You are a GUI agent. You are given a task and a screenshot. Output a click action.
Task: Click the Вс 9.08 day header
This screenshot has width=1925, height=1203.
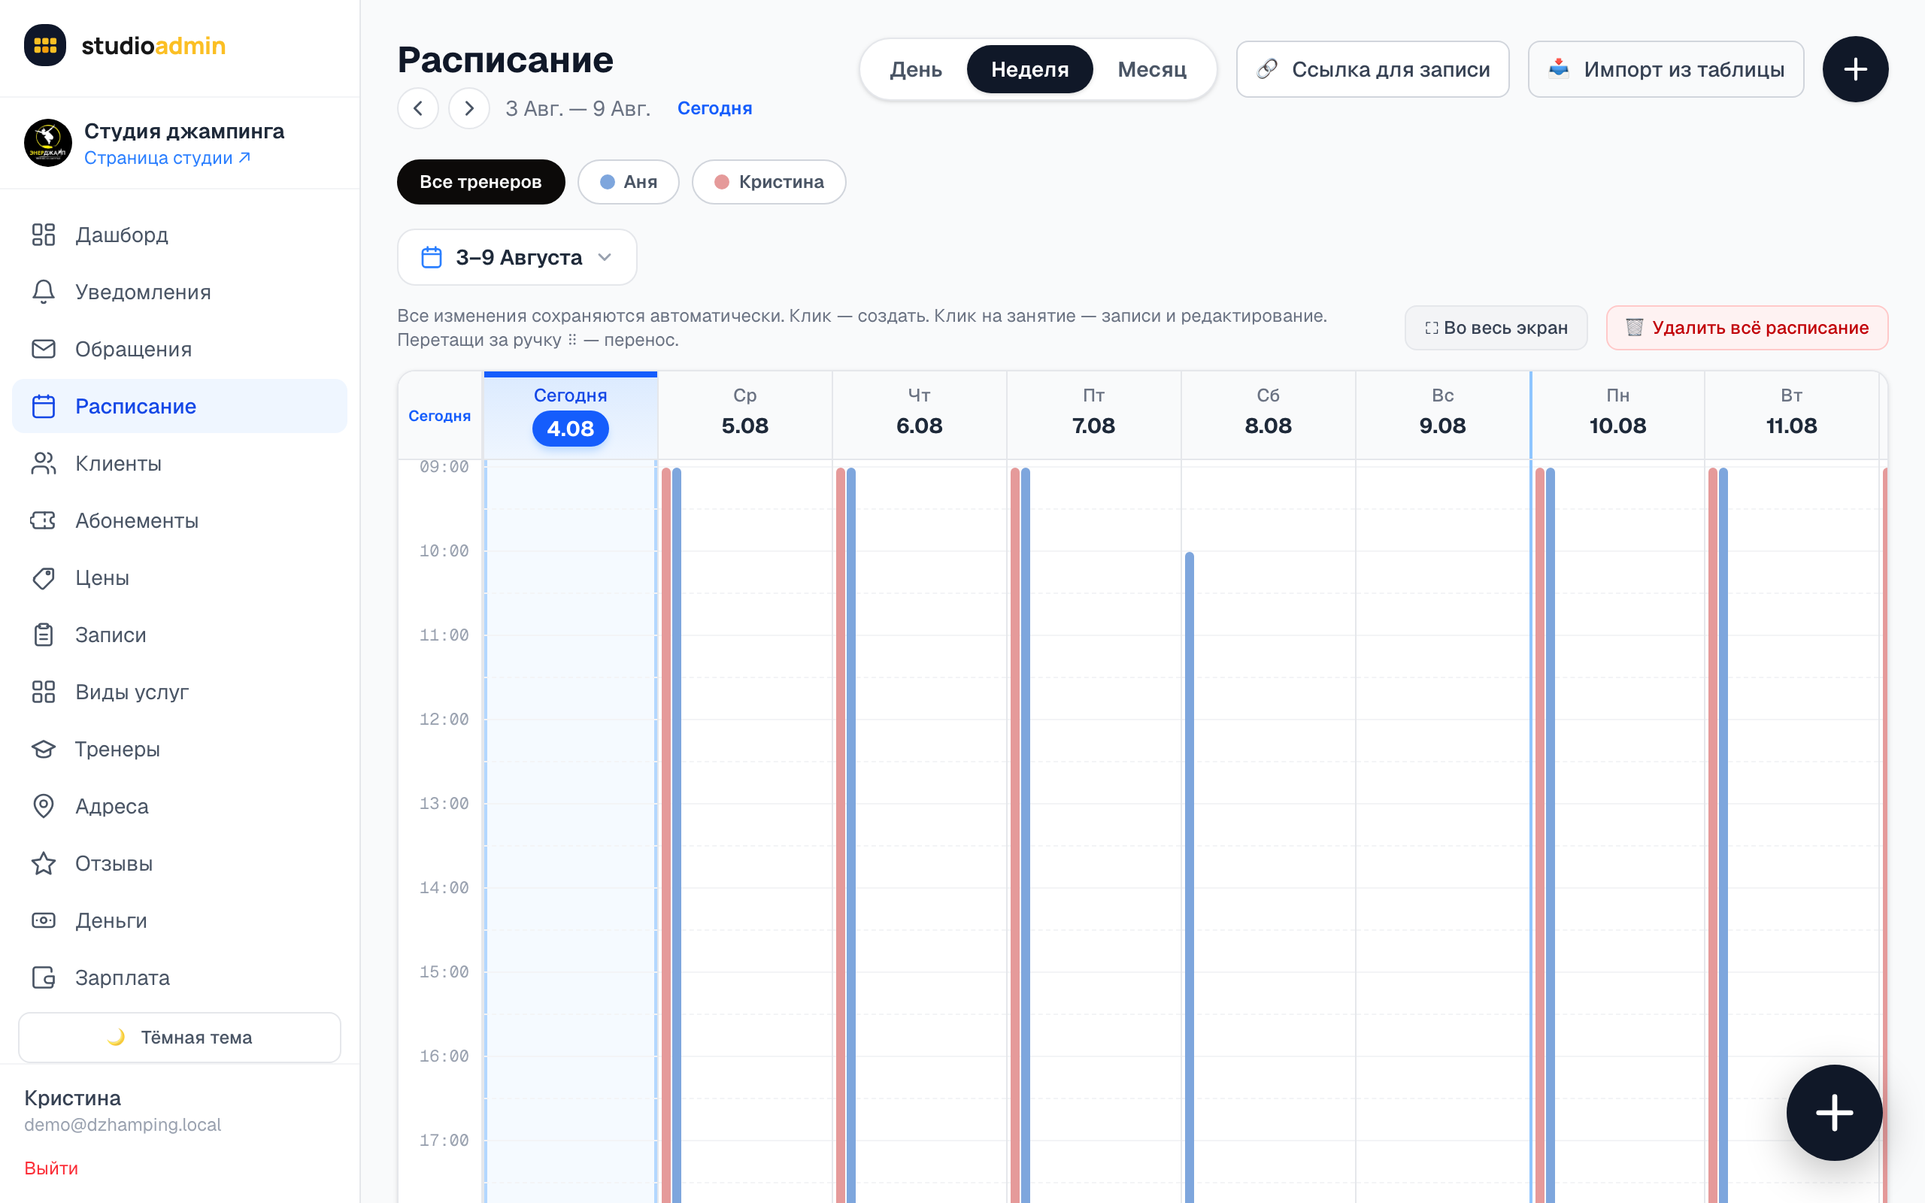pyautogui.click(x=1443, y=415)
